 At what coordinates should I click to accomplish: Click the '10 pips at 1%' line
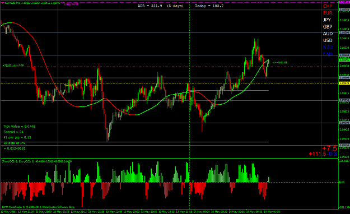15,143
